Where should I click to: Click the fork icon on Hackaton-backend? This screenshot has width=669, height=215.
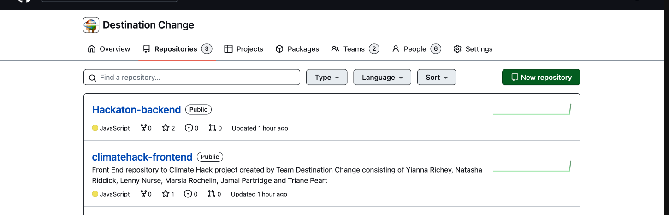[143, 128]
